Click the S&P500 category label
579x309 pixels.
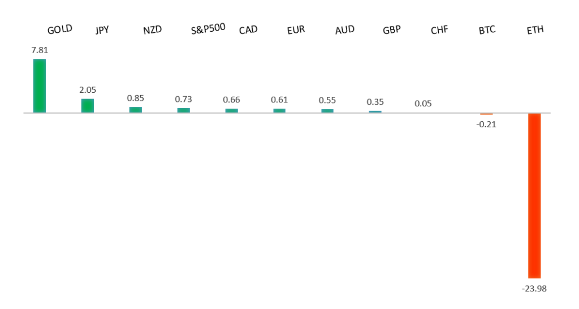click(209, 29)
